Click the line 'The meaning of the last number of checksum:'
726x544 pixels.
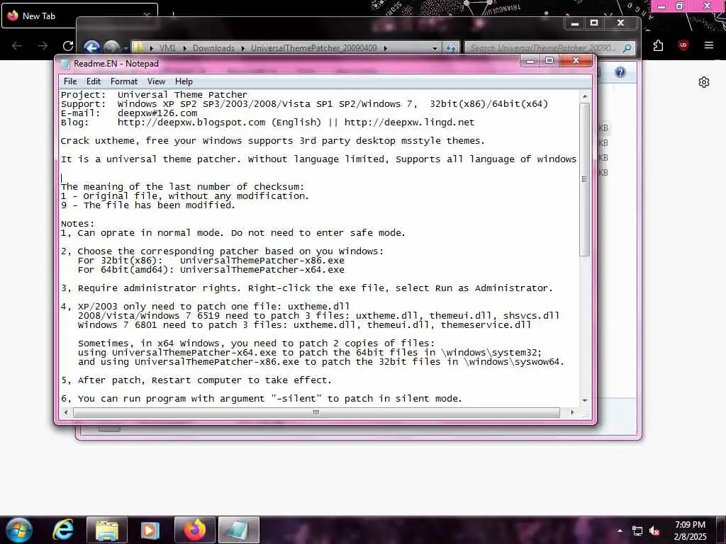click(x=182, y=187)
